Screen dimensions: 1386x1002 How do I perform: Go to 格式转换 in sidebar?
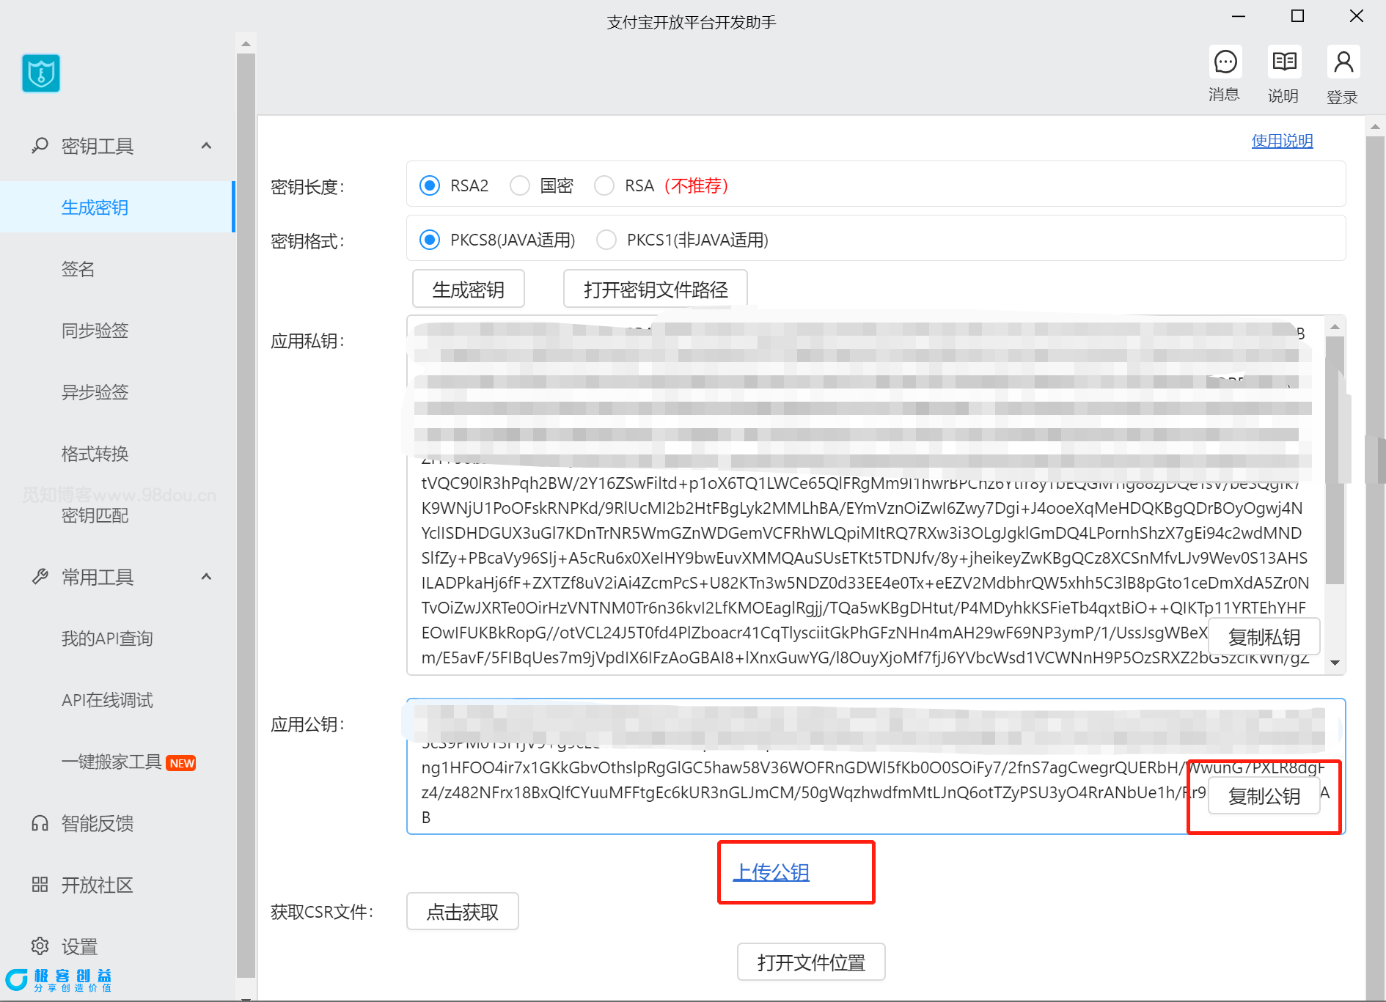(95, 454)
